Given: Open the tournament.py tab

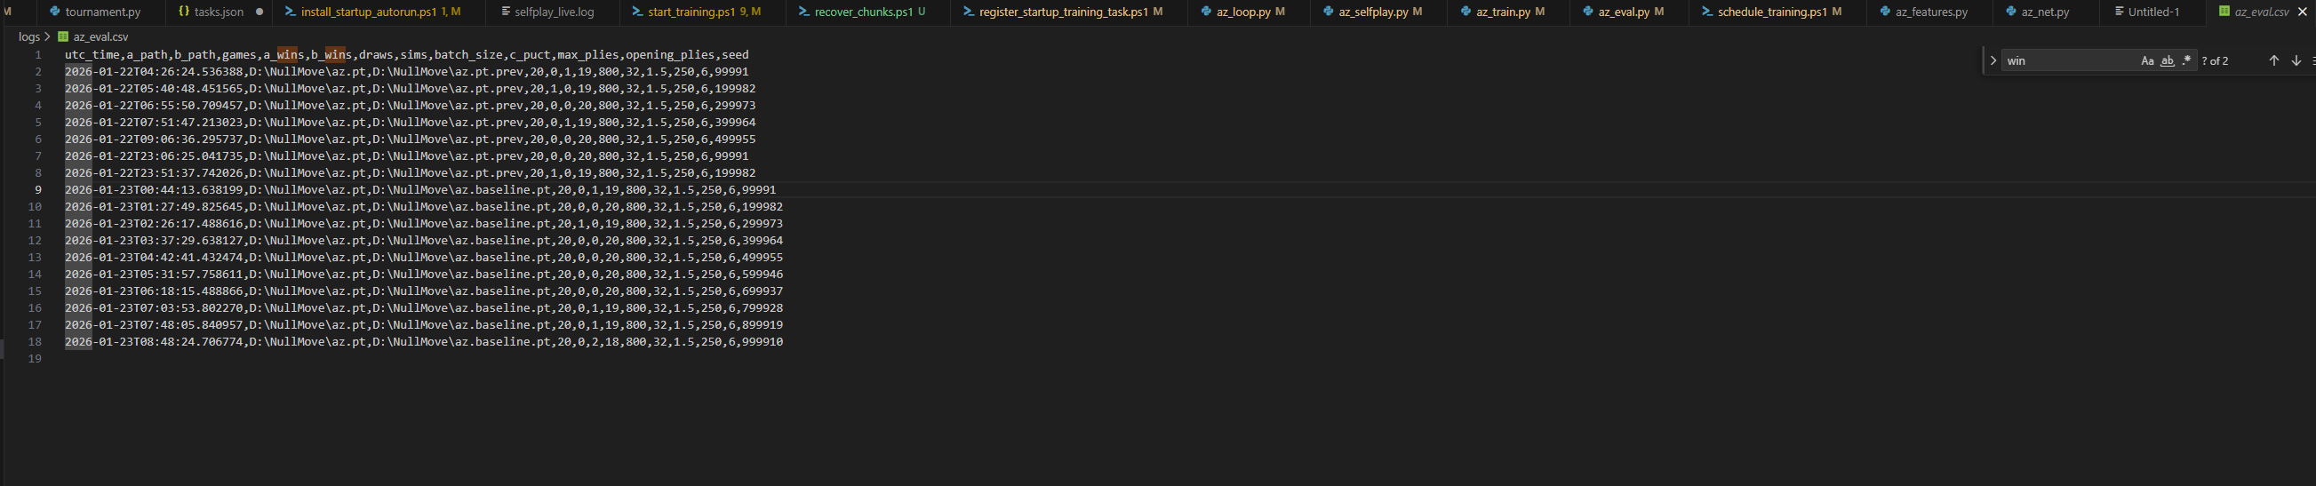Looking at the screenshot, I should 102,12.
